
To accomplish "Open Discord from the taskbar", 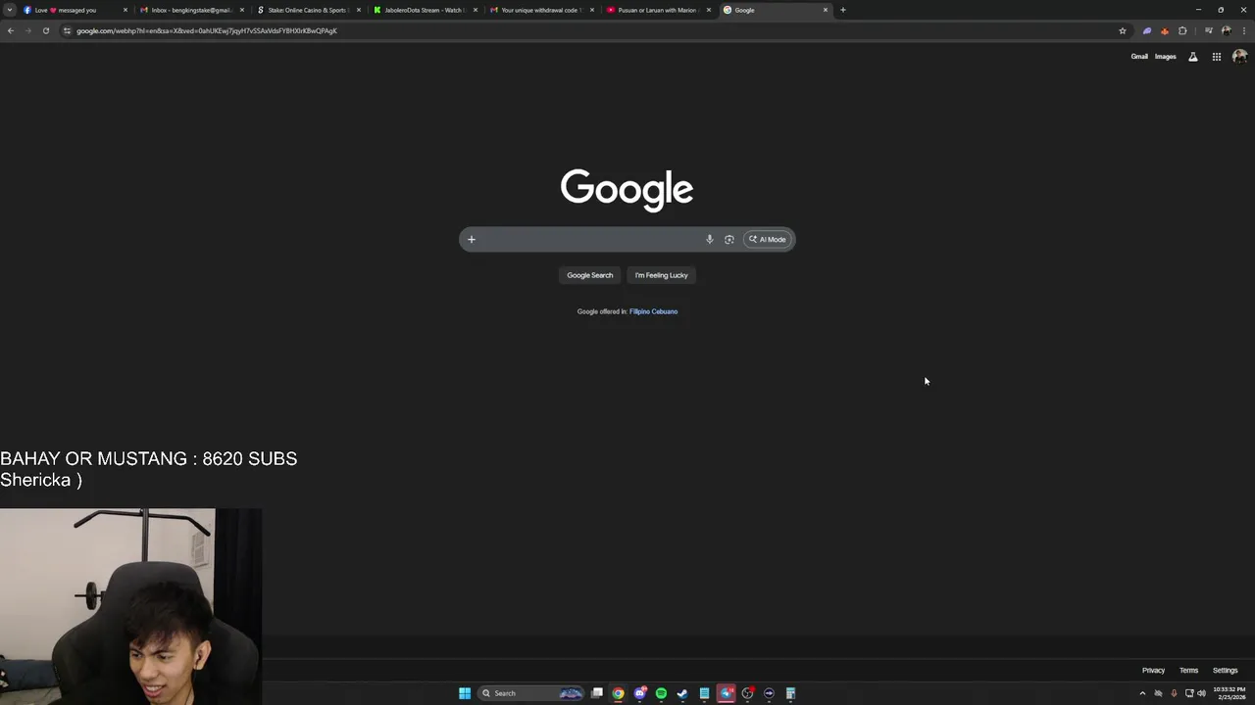I will [x=639, y=693].
